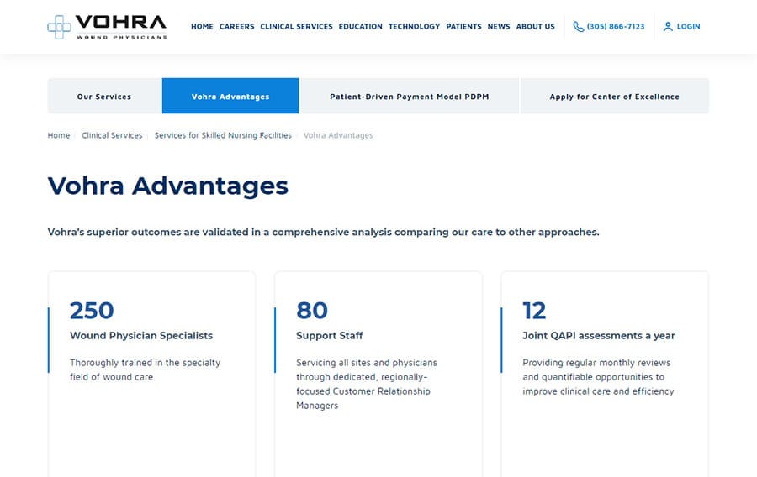Click the Home breadcrumb link

click(59, 135)
